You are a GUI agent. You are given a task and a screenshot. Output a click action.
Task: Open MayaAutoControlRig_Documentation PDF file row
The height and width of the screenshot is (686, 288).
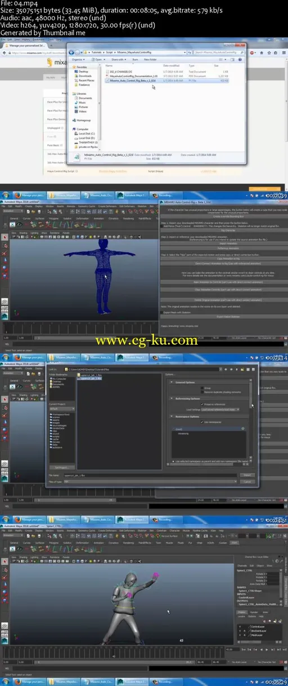(132, 75)
